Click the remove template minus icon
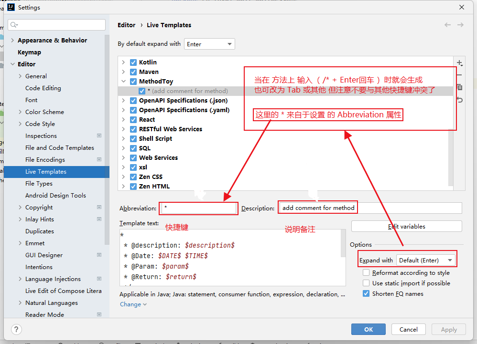477x344 pixels. pos(459,75)
